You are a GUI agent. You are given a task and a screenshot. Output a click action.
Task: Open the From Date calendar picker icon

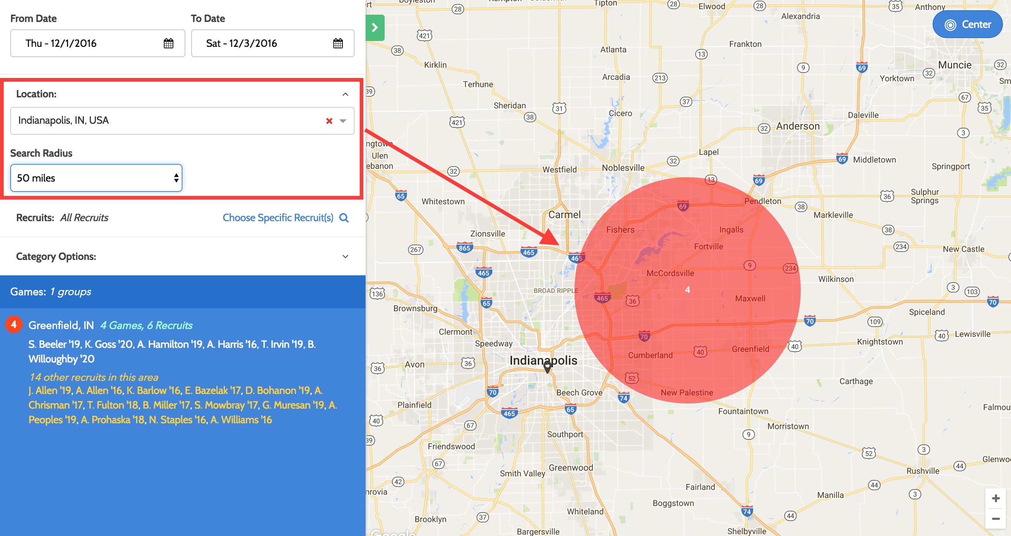[x=168, y=43]
